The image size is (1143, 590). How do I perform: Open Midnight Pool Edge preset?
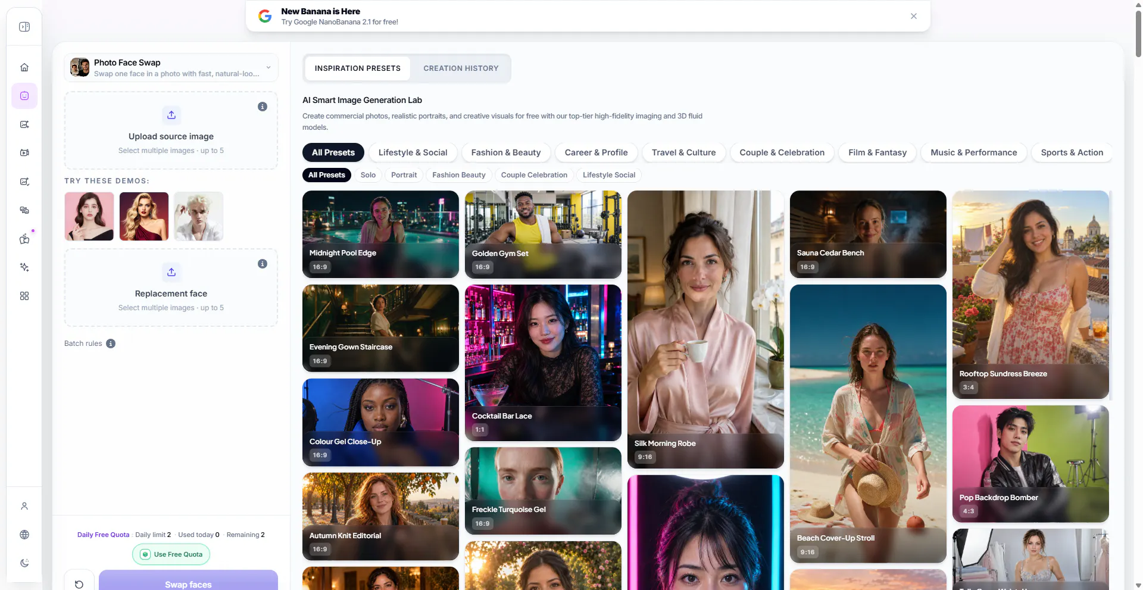click(x=380, y=234)
